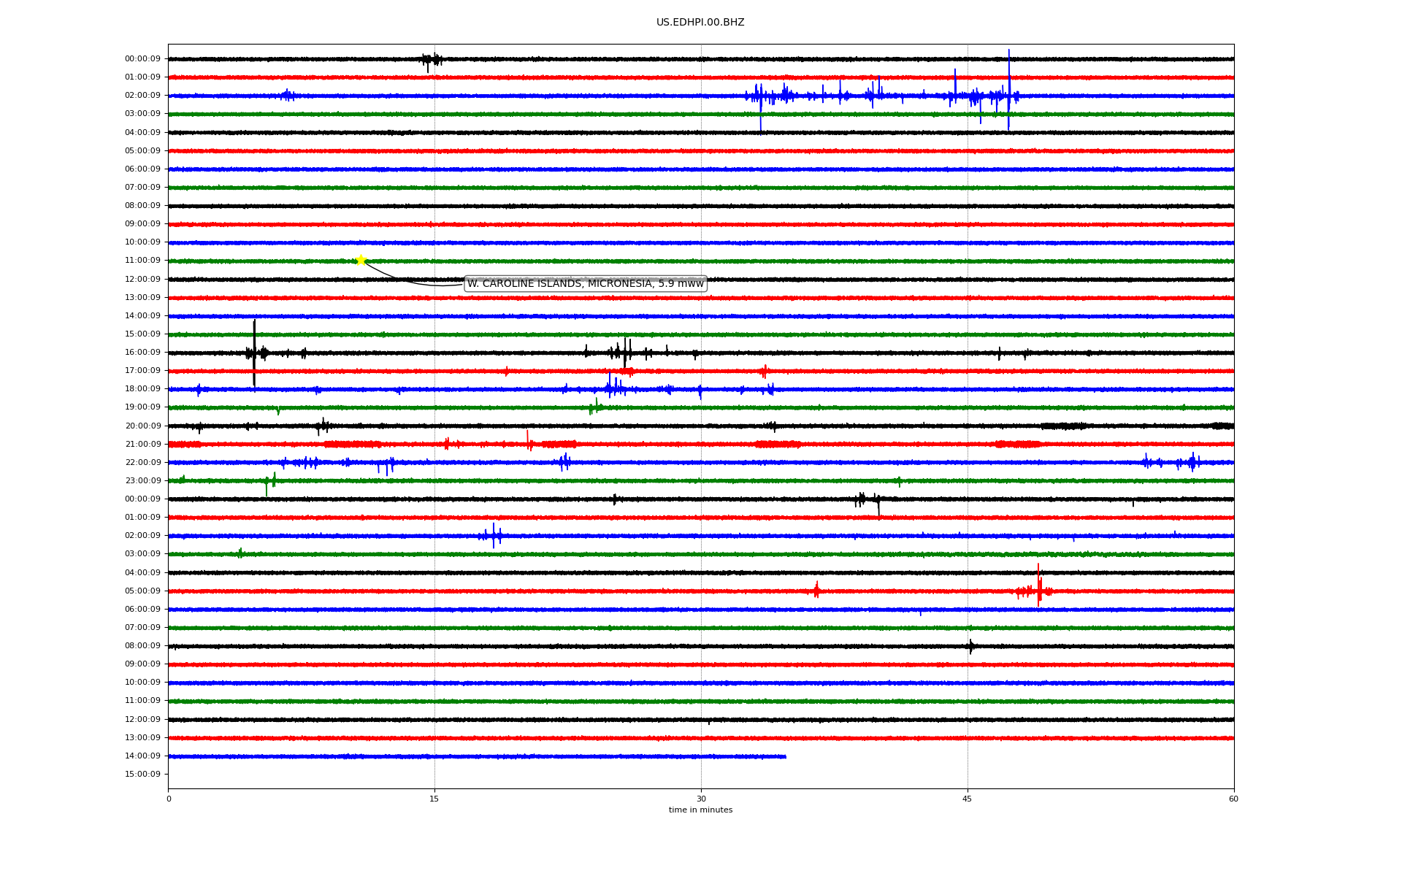Click the first 00:00:09 time label
This screenshot has height=876, width=1402.
(x=142, y=59)
